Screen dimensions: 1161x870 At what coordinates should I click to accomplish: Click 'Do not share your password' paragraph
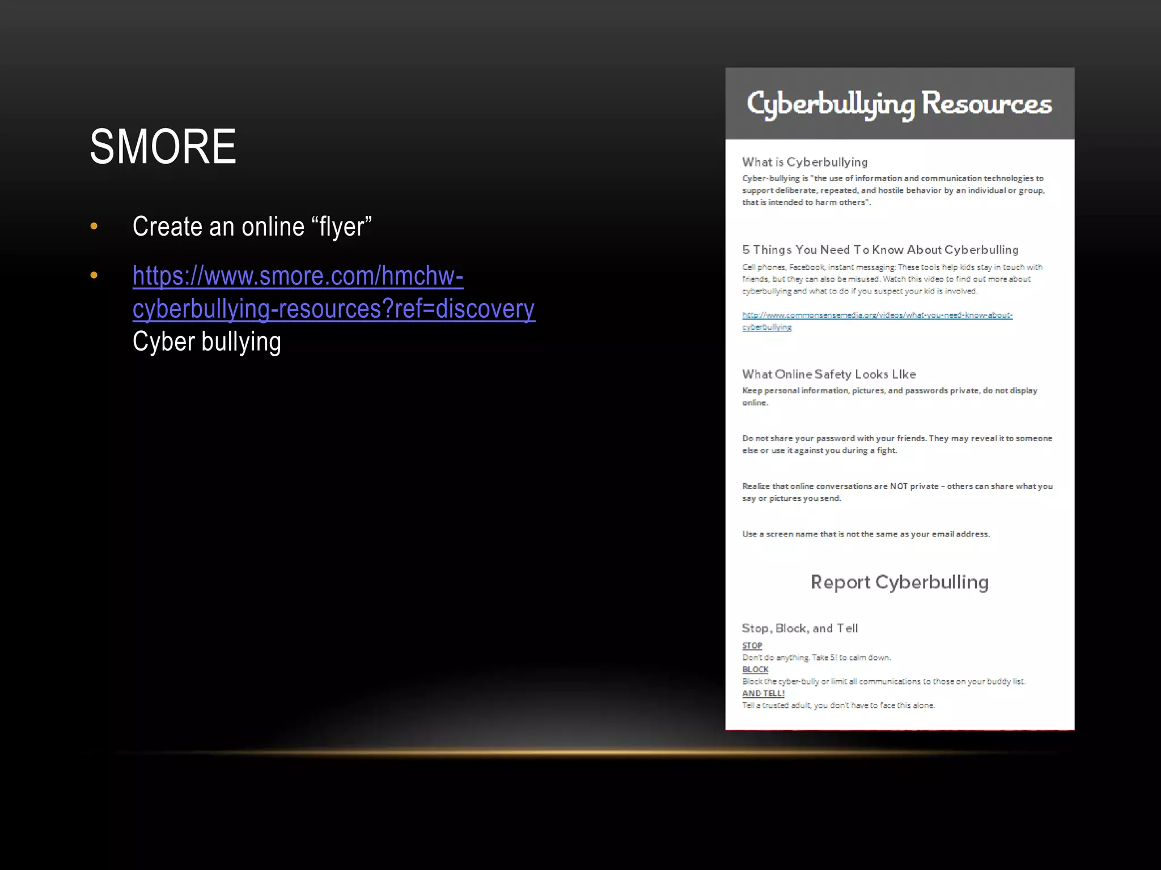pyautogui.click(x=897, y=445)
